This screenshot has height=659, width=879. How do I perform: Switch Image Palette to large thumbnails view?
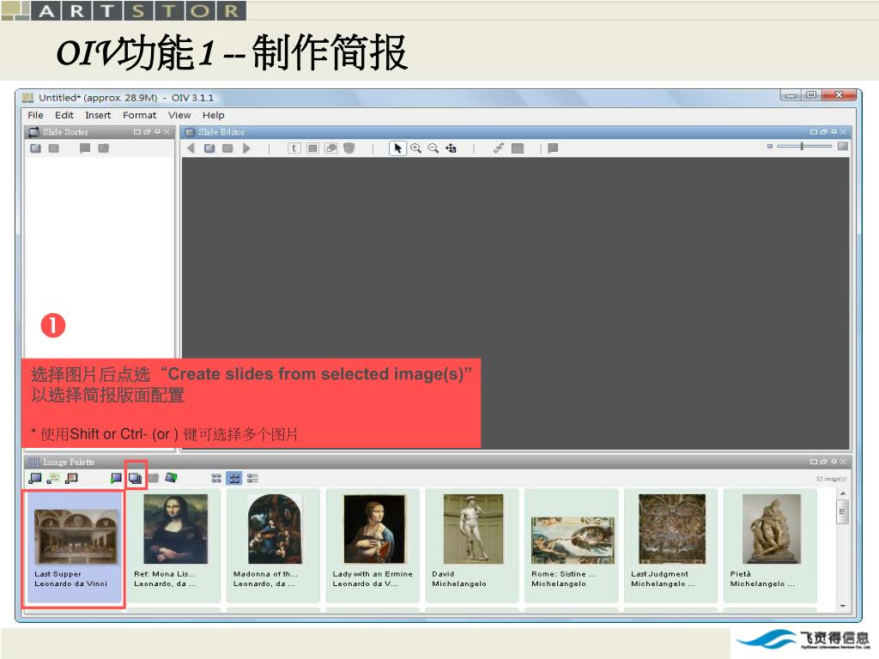234,478
